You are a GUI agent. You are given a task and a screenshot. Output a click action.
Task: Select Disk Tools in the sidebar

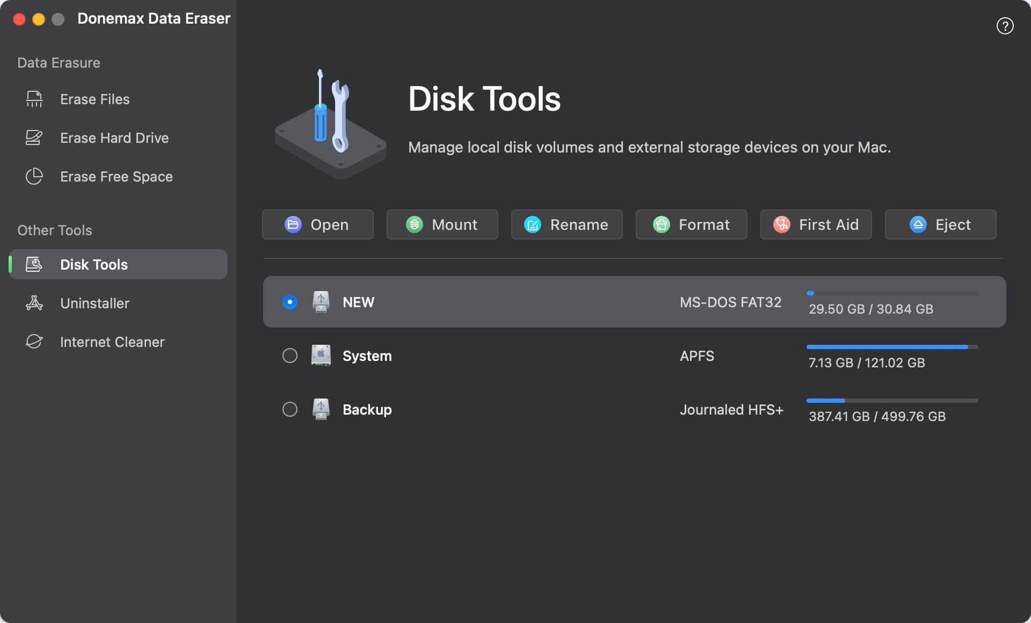tap(118, 264)
